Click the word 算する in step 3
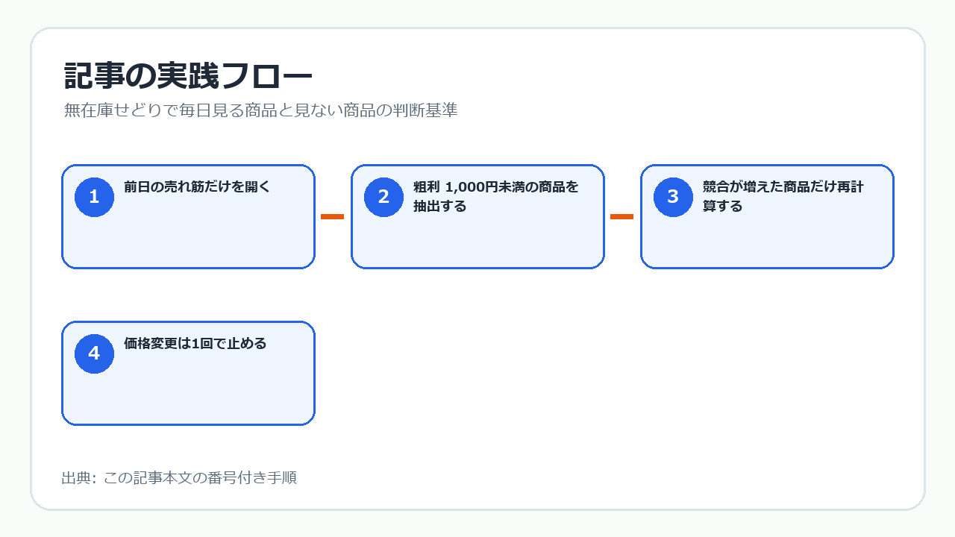 [723, 207]
